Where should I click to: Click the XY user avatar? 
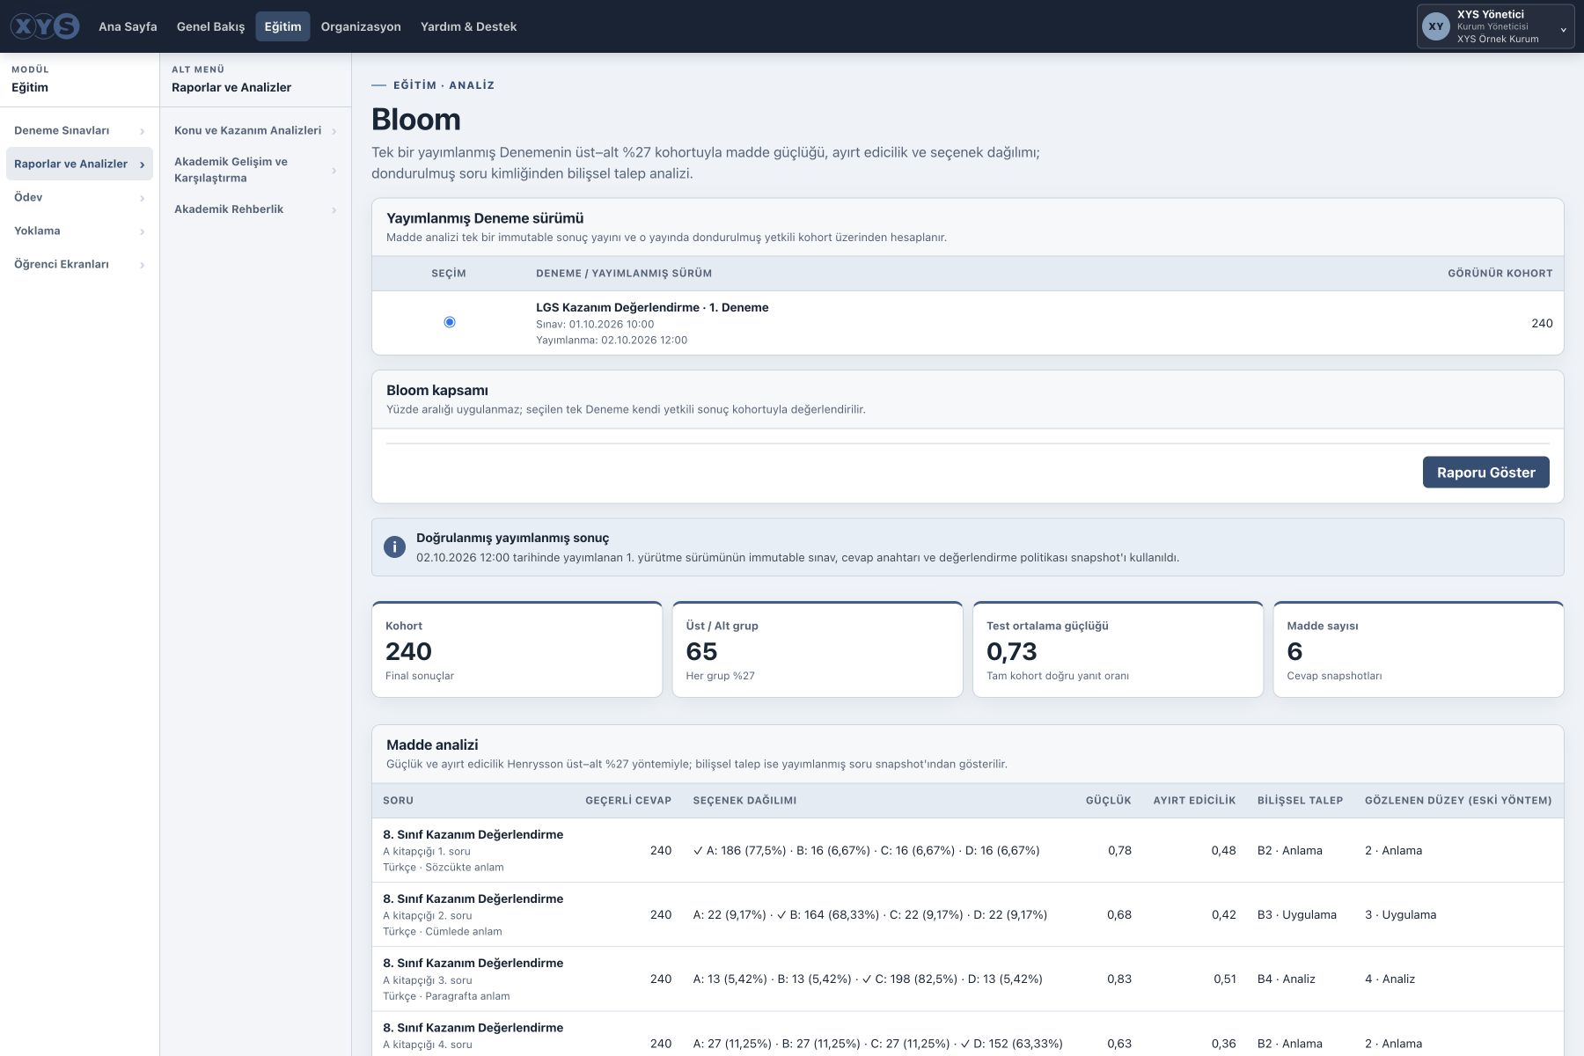(x=1436, y=26)
